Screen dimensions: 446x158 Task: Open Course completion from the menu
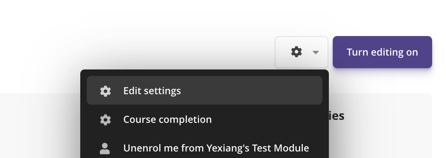(204, 119)
